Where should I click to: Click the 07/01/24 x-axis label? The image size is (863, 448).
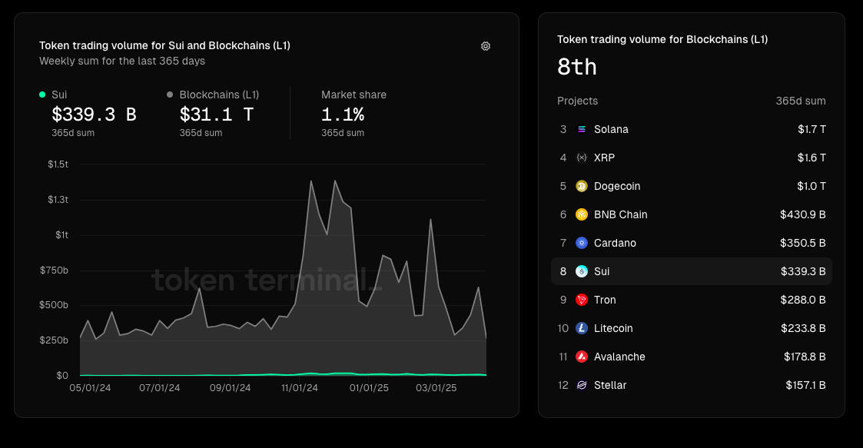coord(160,388)
